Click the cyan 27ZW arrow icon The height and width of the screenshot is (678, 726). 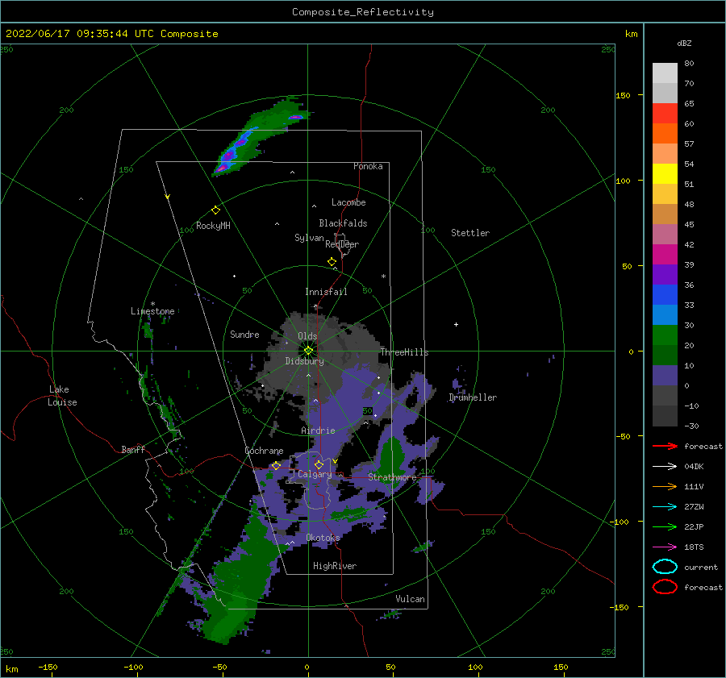[665, 507]
